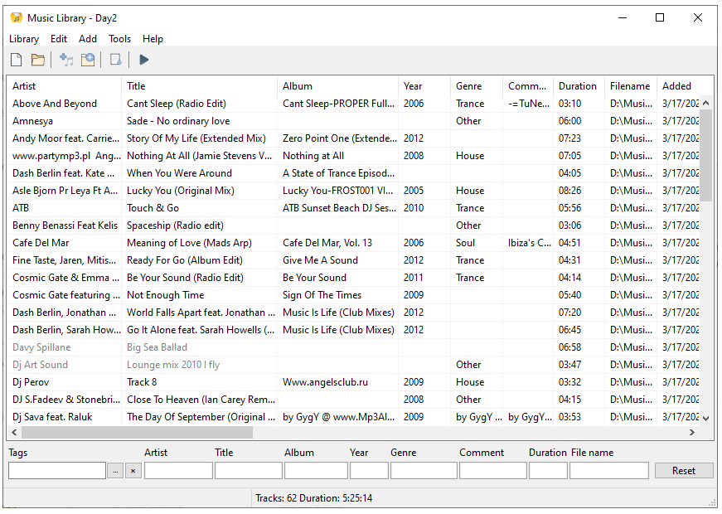
Task: Click the Duration filter input field
Action: click(548, 471)
